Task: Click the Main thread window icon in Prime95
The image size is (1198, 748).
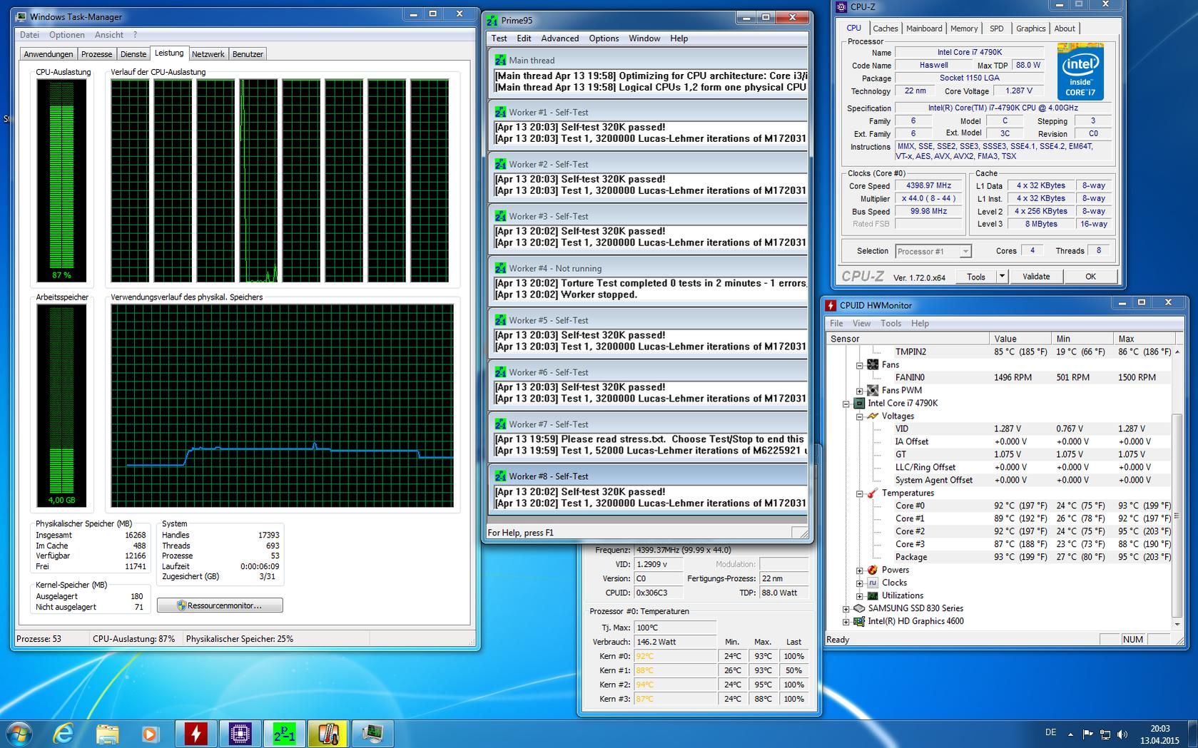Action: coord(499,60)
